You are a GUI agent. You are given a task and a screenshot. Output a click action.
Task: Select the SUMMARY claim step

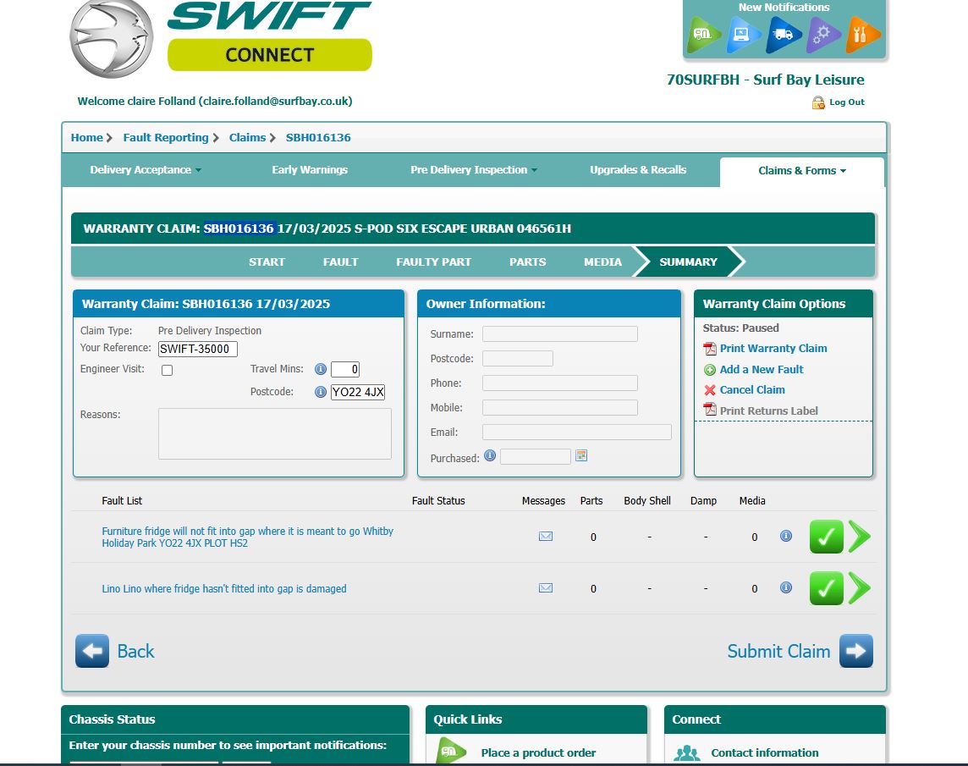[x=688, y=262]
